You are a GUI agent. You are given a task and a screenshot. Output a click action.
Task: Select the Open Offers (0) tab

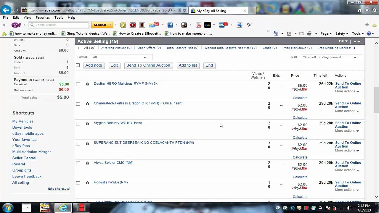[x=149, y=48]
